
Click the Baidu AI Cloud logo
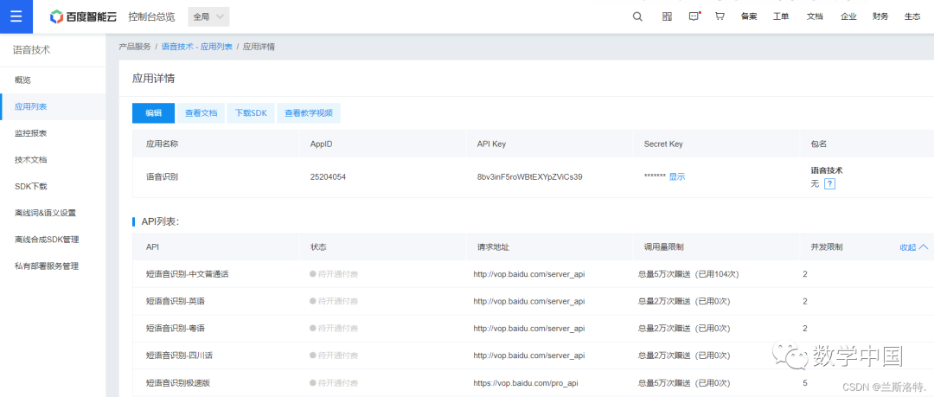(x=84, y=16)
